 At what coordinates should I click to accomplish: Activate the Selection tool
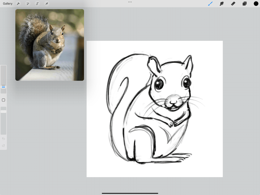(37, 4)
